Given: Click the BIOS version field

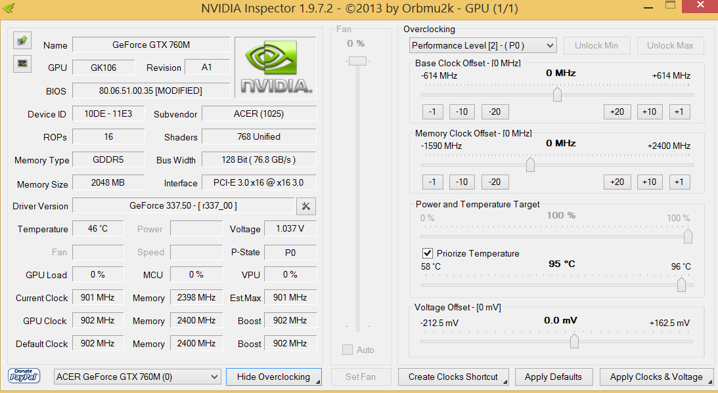Looking at the screenshot, I should click(x=151, y=91).
